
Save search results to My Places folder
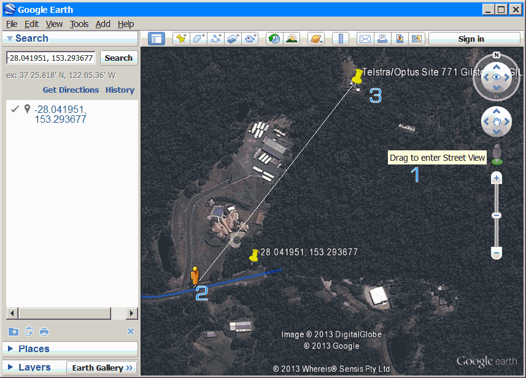[x=14, y=332]
